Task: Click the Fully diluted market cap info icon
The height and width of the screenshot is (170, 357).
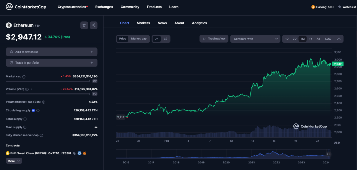Action: (41, 135)
